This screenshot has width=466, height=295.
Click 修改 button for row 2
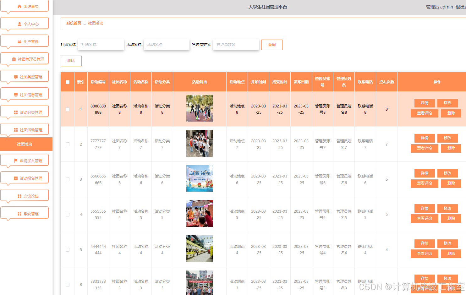pos(447,138)
